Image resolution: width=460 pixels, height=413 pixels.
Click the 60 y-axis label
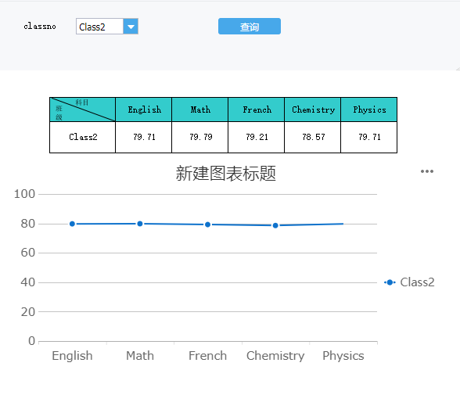28,253
